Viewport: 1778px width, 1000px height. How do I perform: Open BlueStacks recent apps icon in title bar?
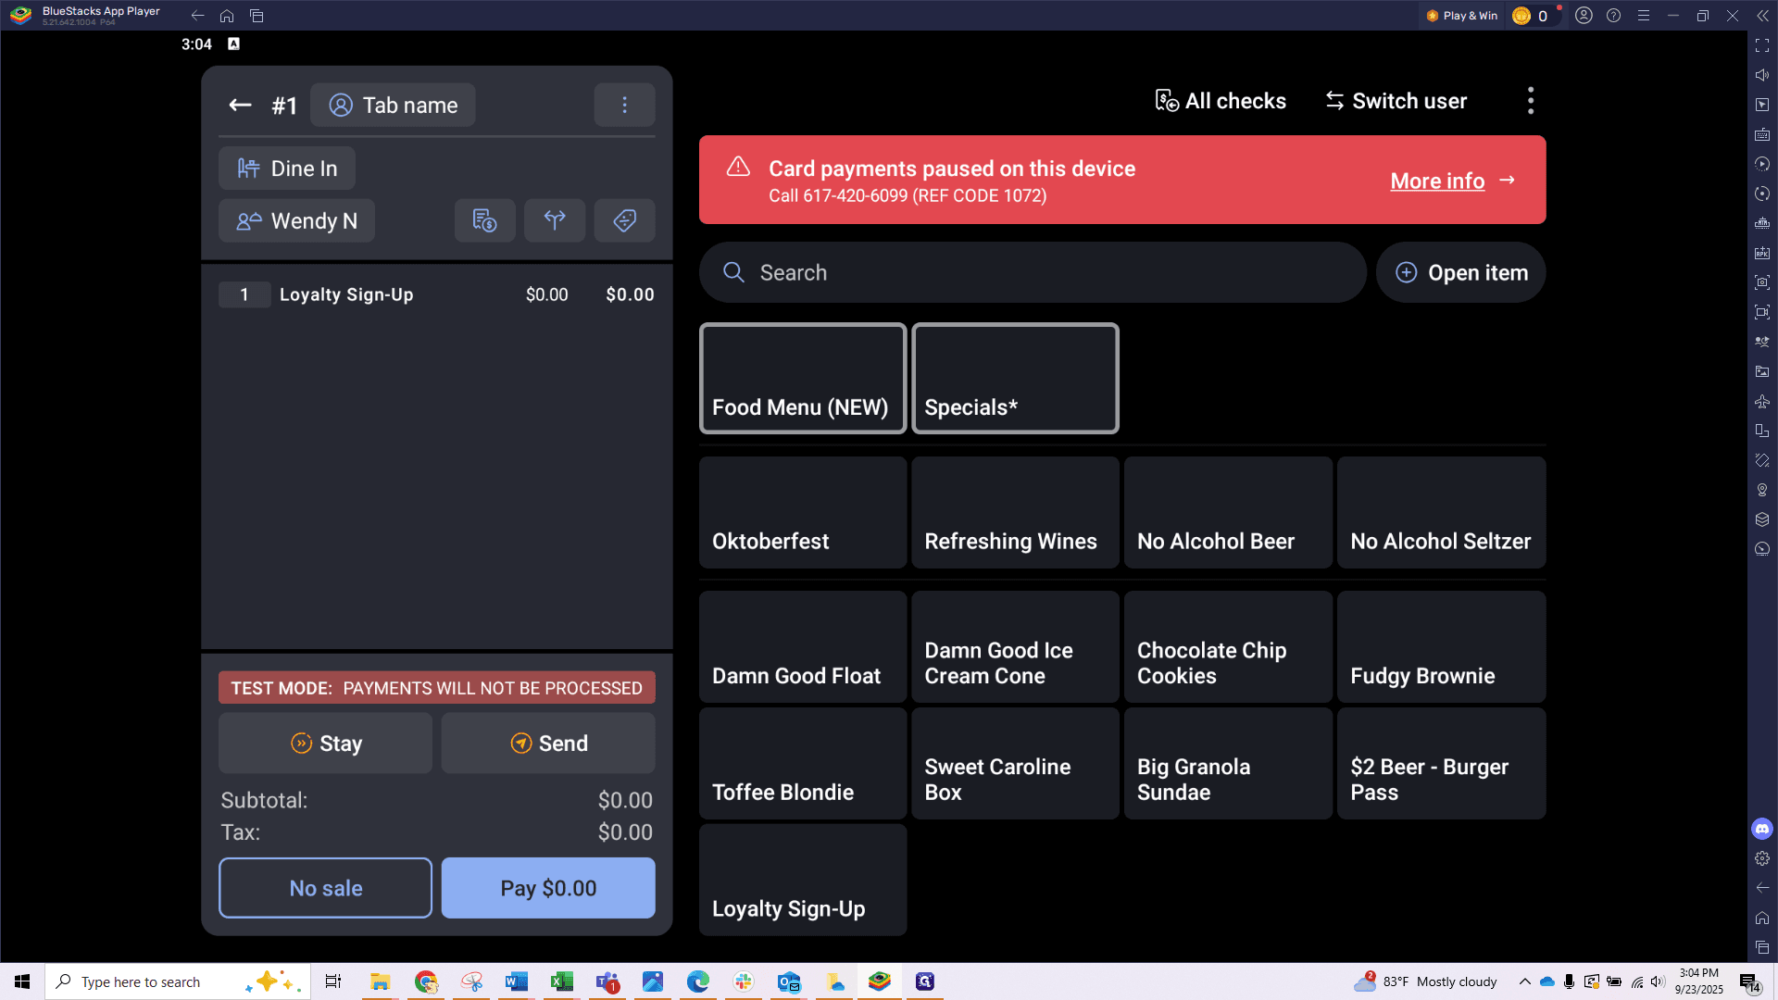[x=257, y=16]
